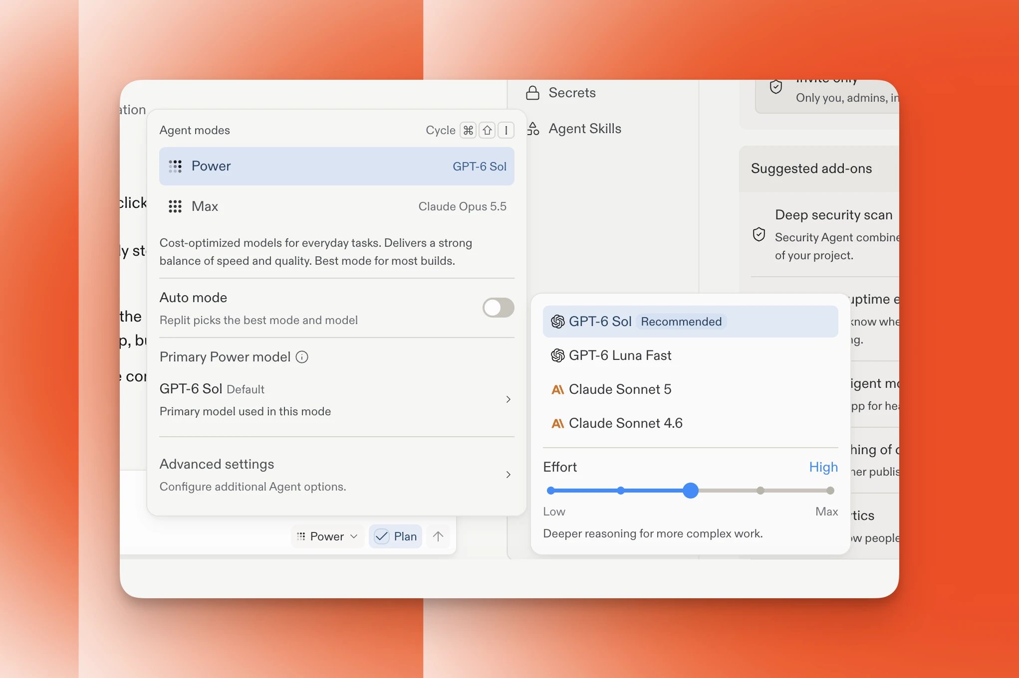
Task: Click the Secrets lock icon
Action: tap(533, 93)
